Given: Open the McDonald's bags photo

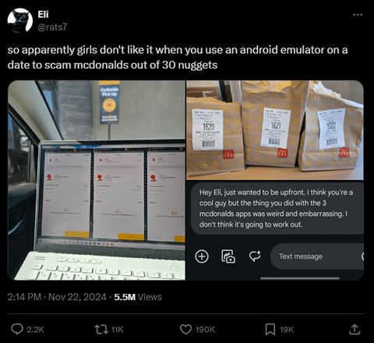Looking at the screenshot, I should coord(275,130).
